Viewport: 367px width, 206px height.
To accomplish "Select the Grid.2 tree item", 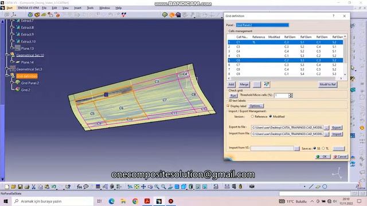I will click(x=25, y=90).
